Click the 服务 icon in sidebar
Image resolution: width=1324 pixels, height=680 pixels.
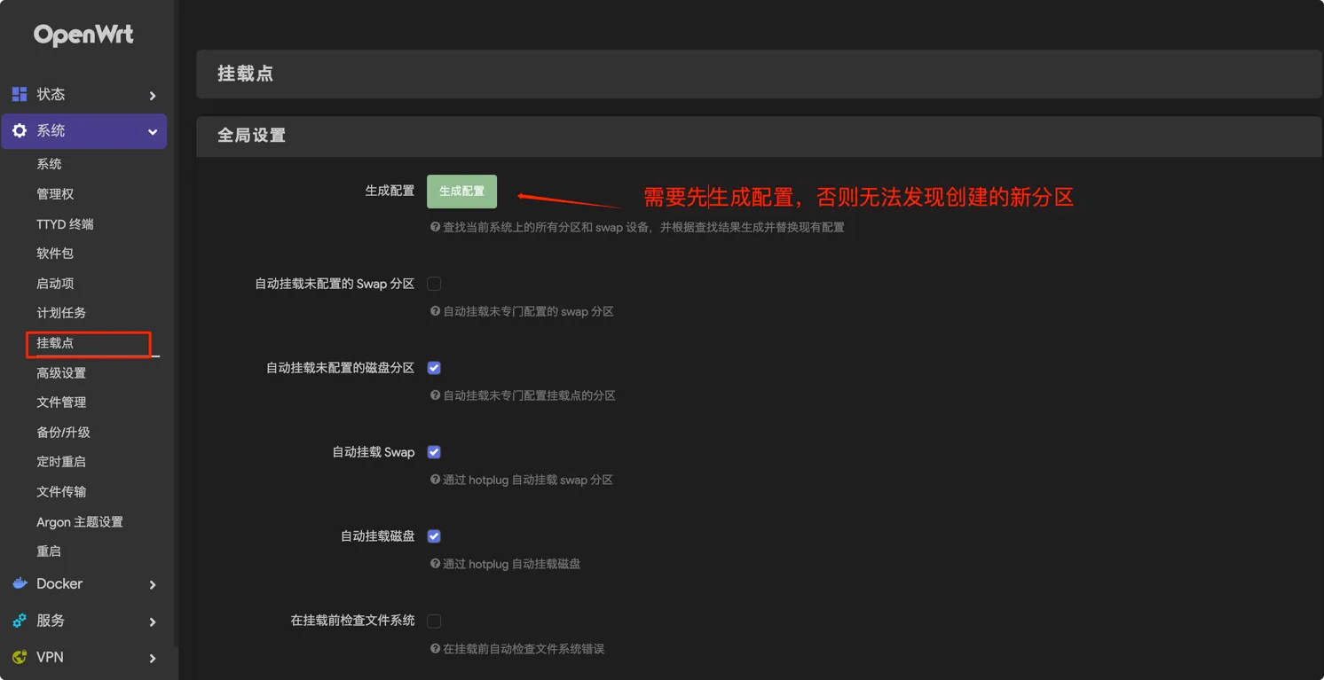click(x=20, y=621)
